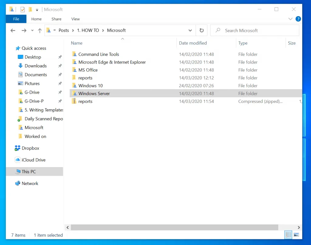Switch to large thumbnails view in the status bar
The width and height of the screenshot is (311, 245).
click(296, 235)
